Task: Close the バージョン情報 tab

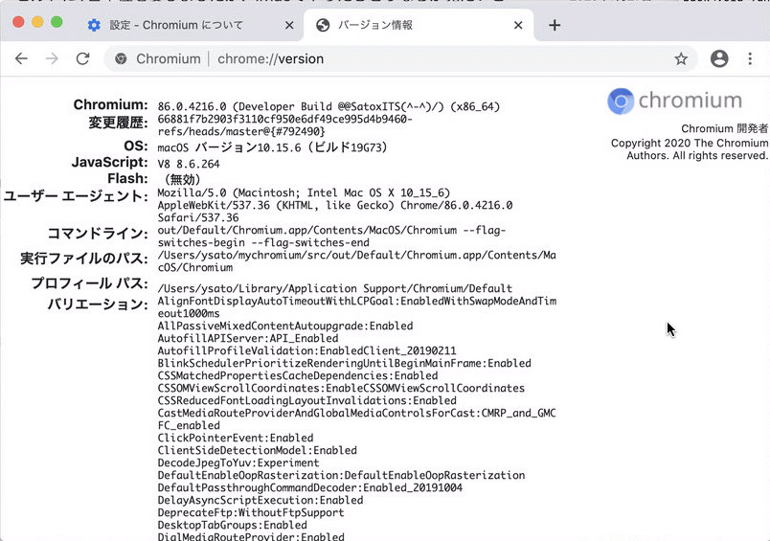Action: click(518, 26)
